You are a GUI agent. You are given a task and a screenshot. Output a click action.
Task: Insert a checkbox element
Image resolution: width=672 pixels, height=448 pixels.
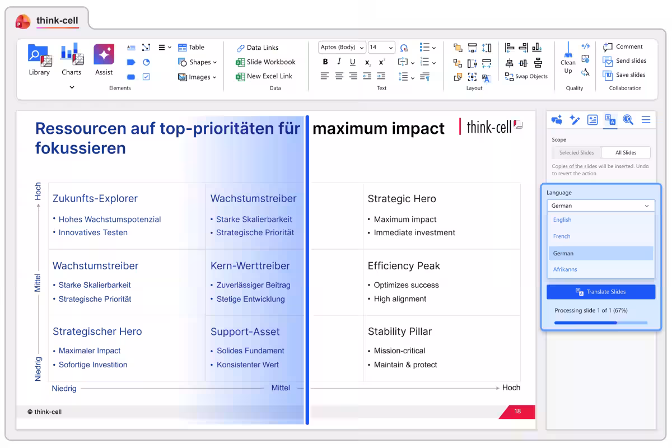click(146, 77)
